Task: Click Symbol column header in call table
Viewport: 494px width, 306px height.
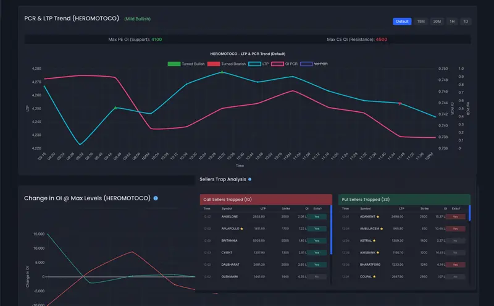Action: pos(227,208)
